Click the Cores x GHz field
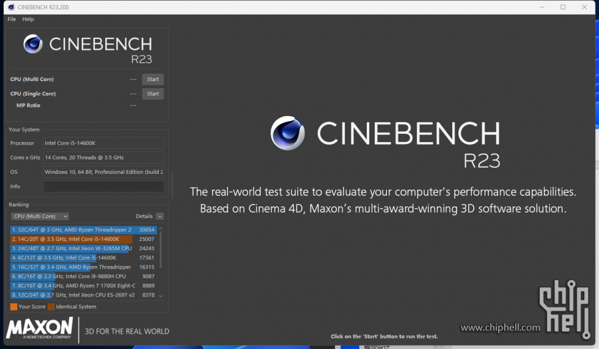This screenshot has height=349, width=599. click(103, 157)
